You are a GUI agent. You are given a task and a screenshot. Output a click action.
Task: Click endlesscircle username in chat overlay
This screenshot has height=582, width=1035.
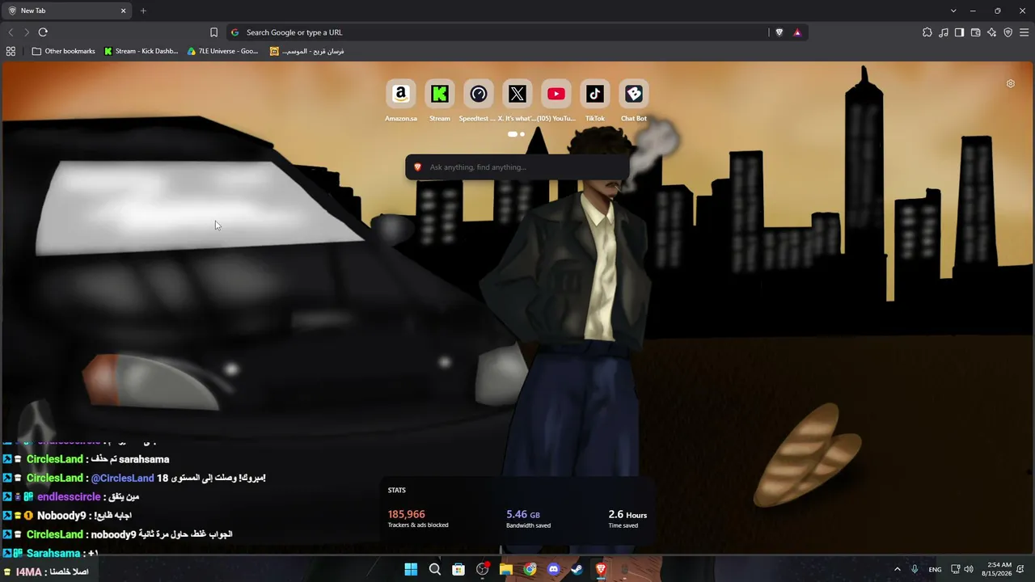click(69, 497)
